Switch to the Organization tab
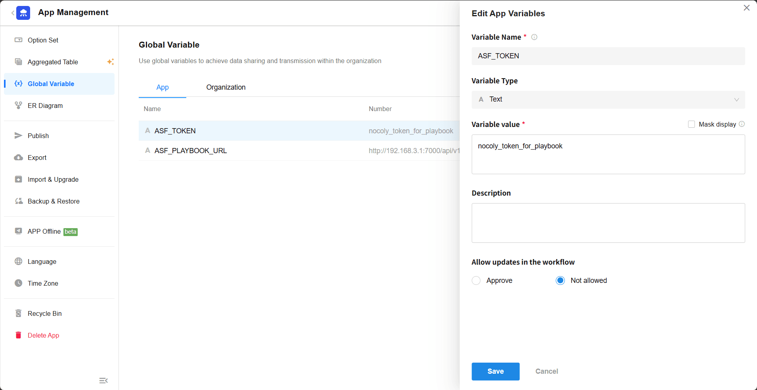Image resolution: width=757 pixels, height=390 pixels. (226, 87)
